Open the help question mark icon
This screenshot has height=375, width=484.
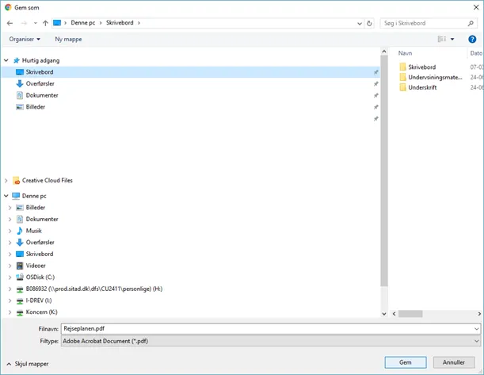[x=473, y=39]
